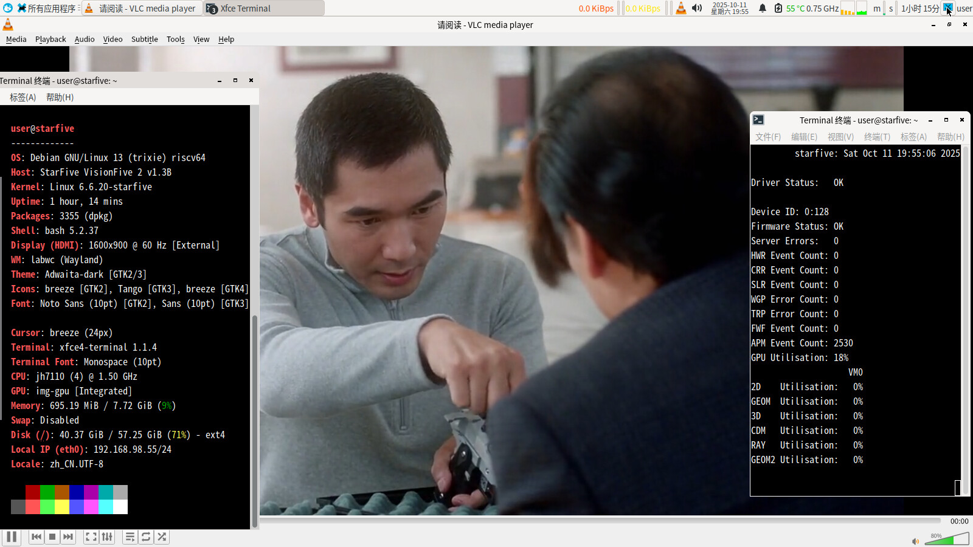
Task: Jump to next media track
Action: (68, 537)
